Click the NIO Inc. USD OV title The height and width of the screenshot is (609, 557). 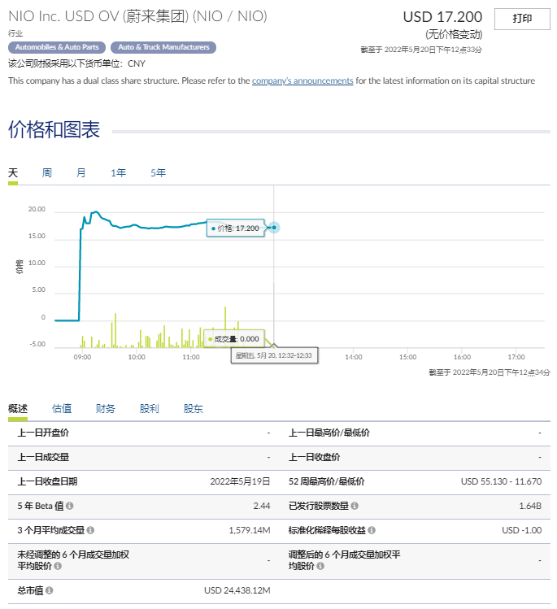tap(138, 16)
